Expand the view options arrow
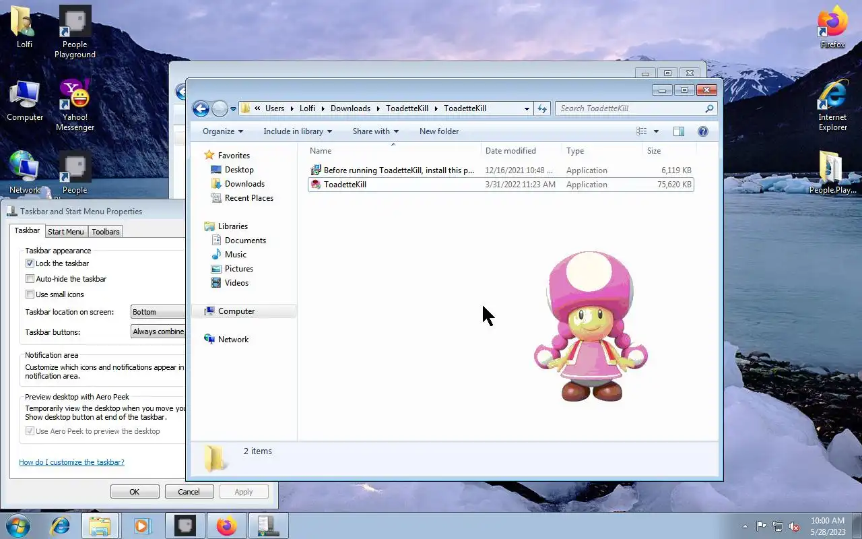Viewport: 862px width, 539px height. (656, 131)
